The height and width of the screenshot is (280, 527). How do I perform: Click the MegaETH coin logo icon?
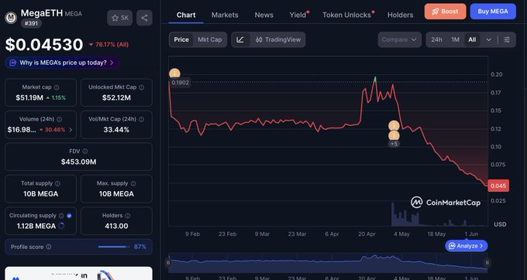tap(11, 18)
